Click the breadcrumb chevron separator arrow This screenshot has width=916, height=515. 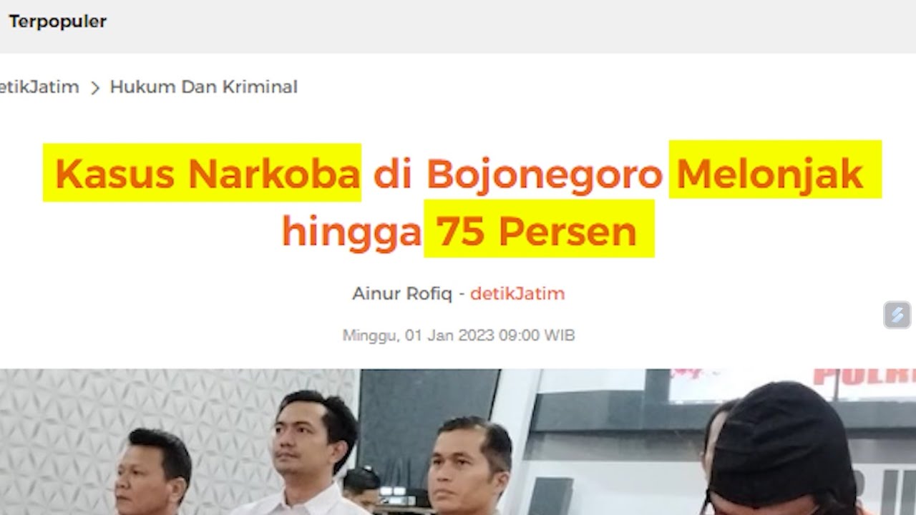tap(94, 88)
